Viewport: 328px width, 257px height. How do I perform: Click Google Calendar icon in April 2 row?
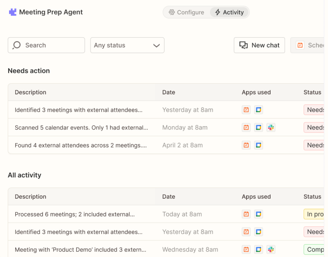tap(259, 145)
